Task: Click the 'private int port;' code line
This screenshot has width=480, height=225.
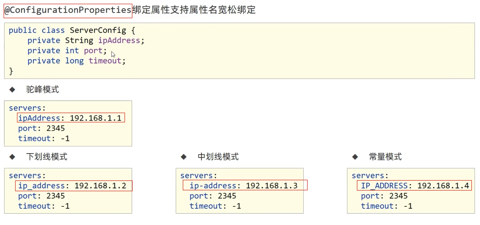Action: [67, 51]
